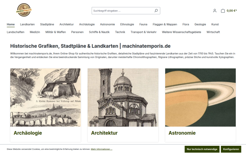Image resolution: width=246 pixels, height=154 pixels.
Task: Open the Technik category
Action: pyautogui.click(x=120, y=32)
